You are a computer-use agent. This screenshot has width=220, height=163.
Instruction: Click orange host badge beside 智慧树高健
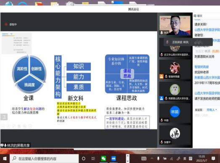[x=162, y=76]
